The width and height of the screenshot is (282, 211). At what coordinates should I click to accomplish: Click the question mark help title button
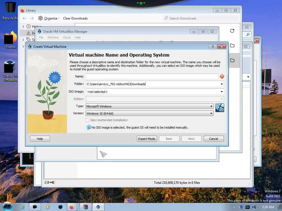point(213,47)
